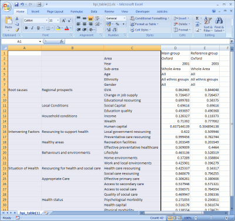The width and height of the screenshot is (235, 221).
Task: Click the zoom slider handle
Action: (211, 218)
